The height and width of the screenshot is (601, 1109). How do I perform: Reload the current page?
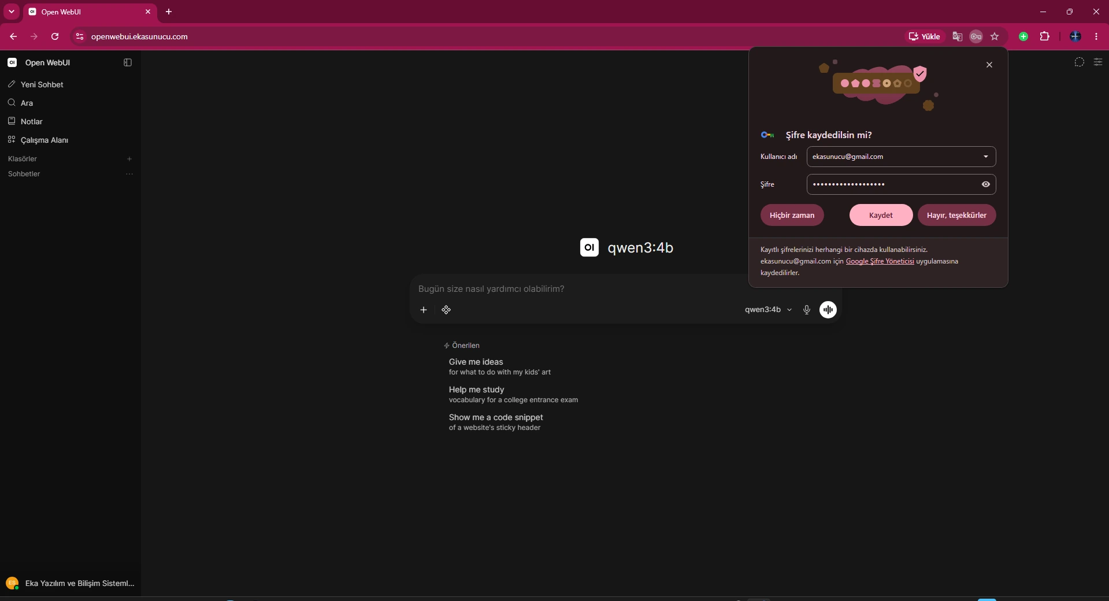point(55,36)
